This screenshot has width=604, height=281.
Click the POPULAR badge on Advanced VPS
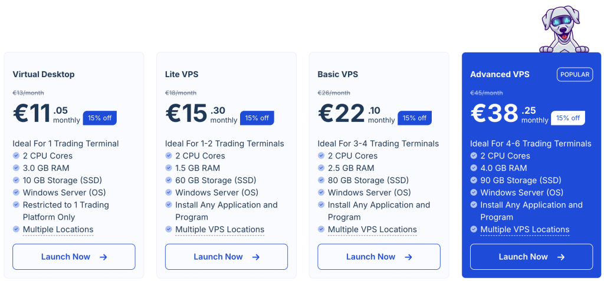575,75
